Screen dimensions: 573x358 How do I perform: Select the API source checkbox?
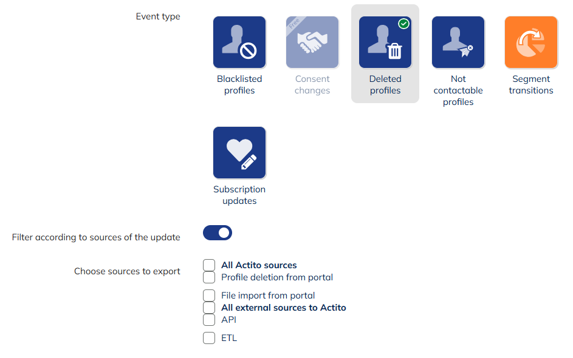pyautogui.click(x=209, y=320)
